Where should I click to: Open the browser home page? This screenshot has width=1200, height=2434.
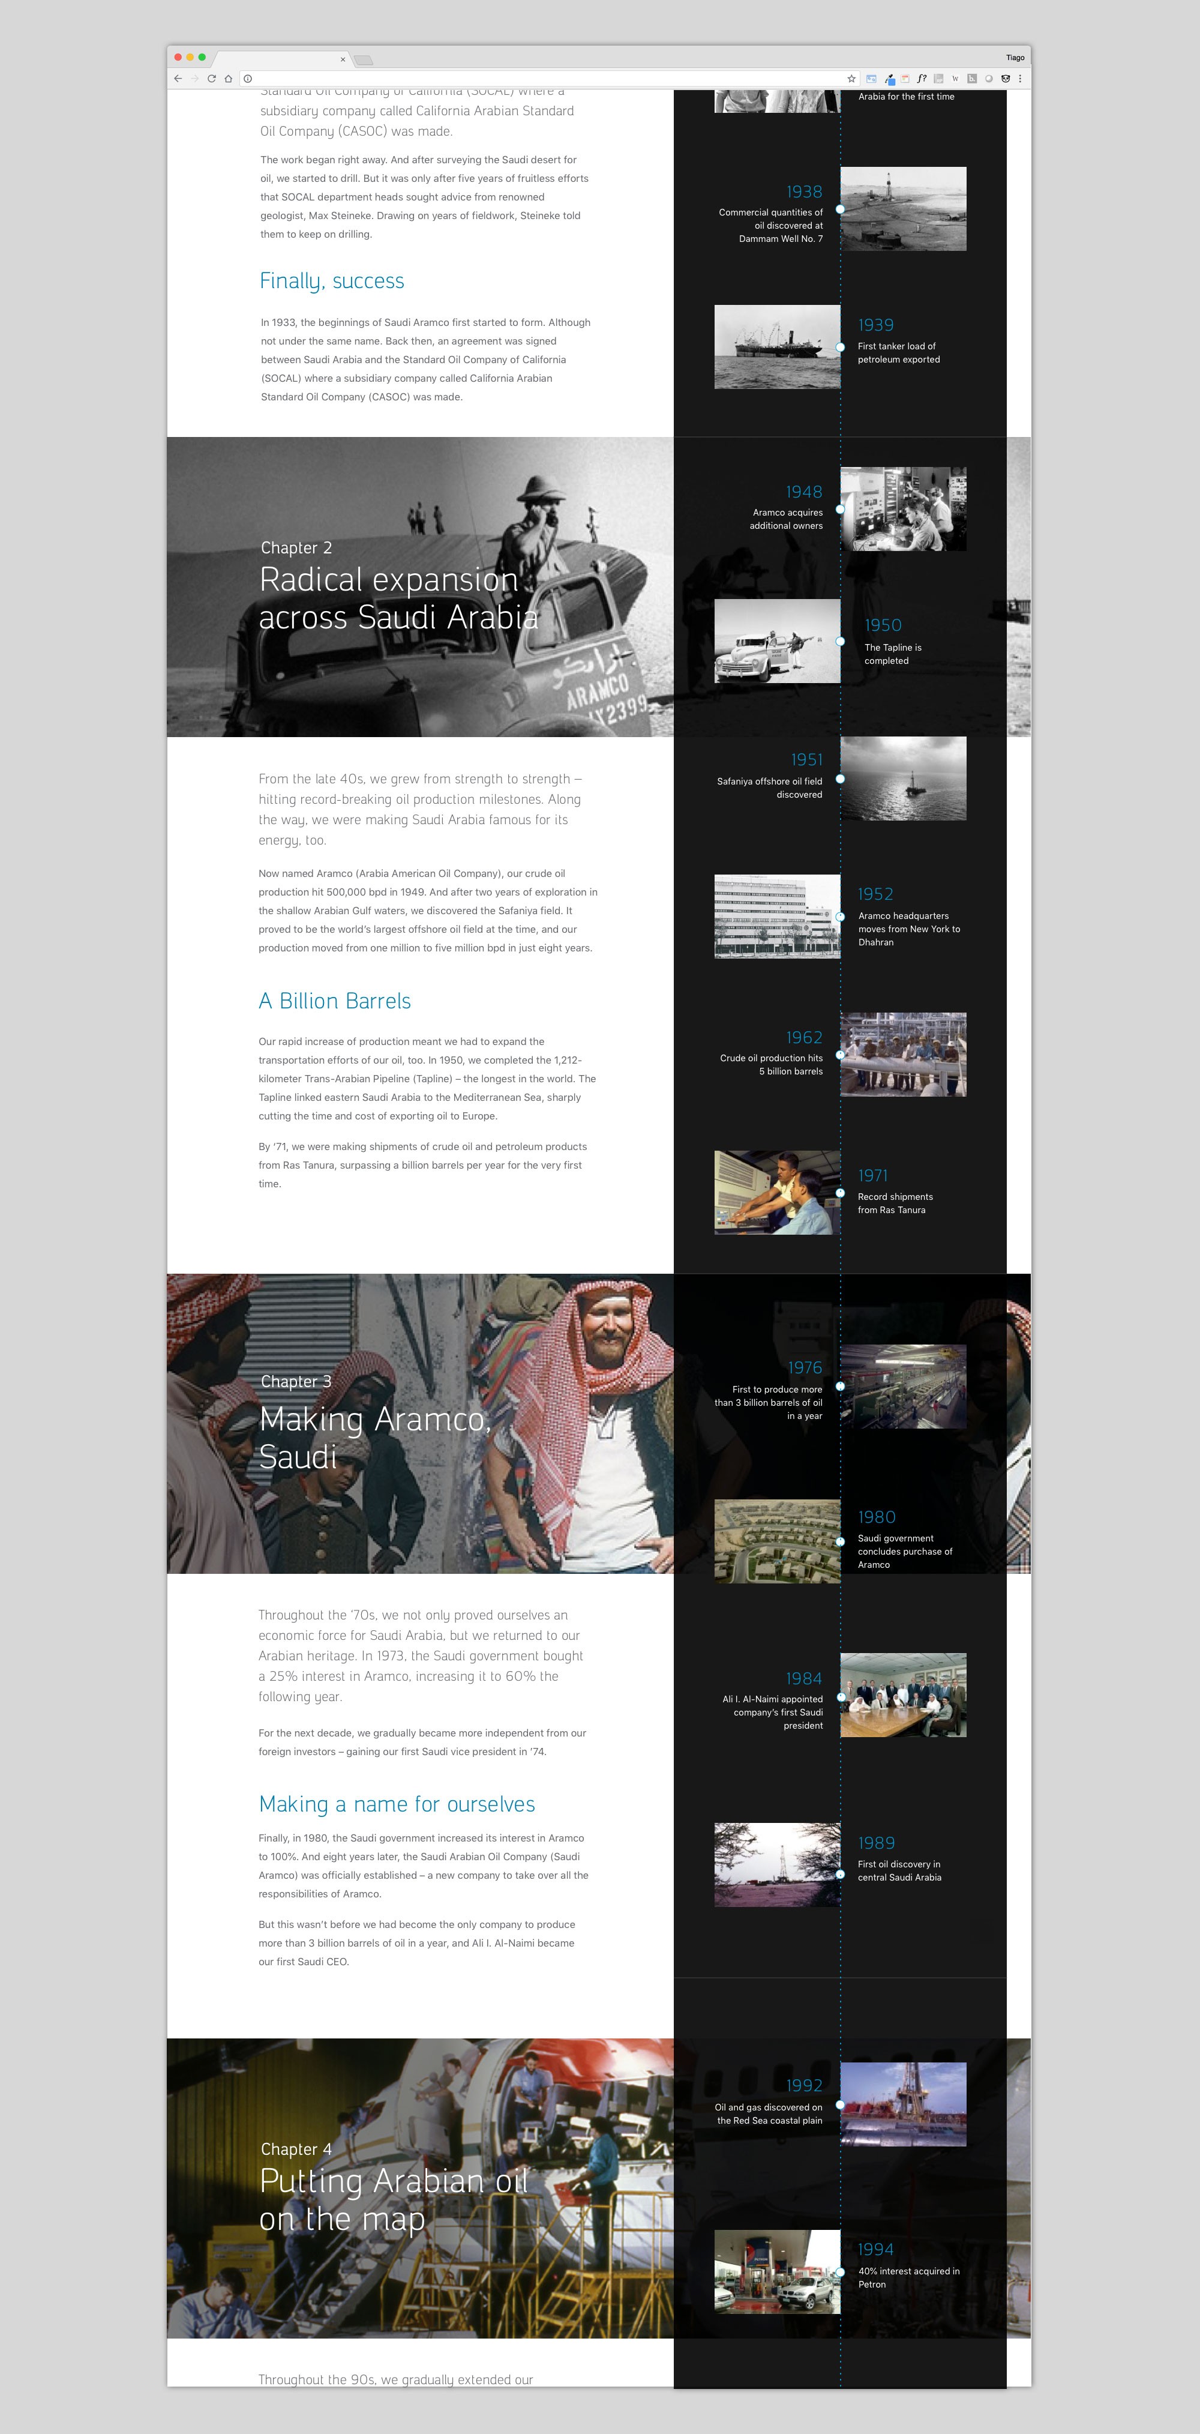pyautogui.click(x=229, y=79)
